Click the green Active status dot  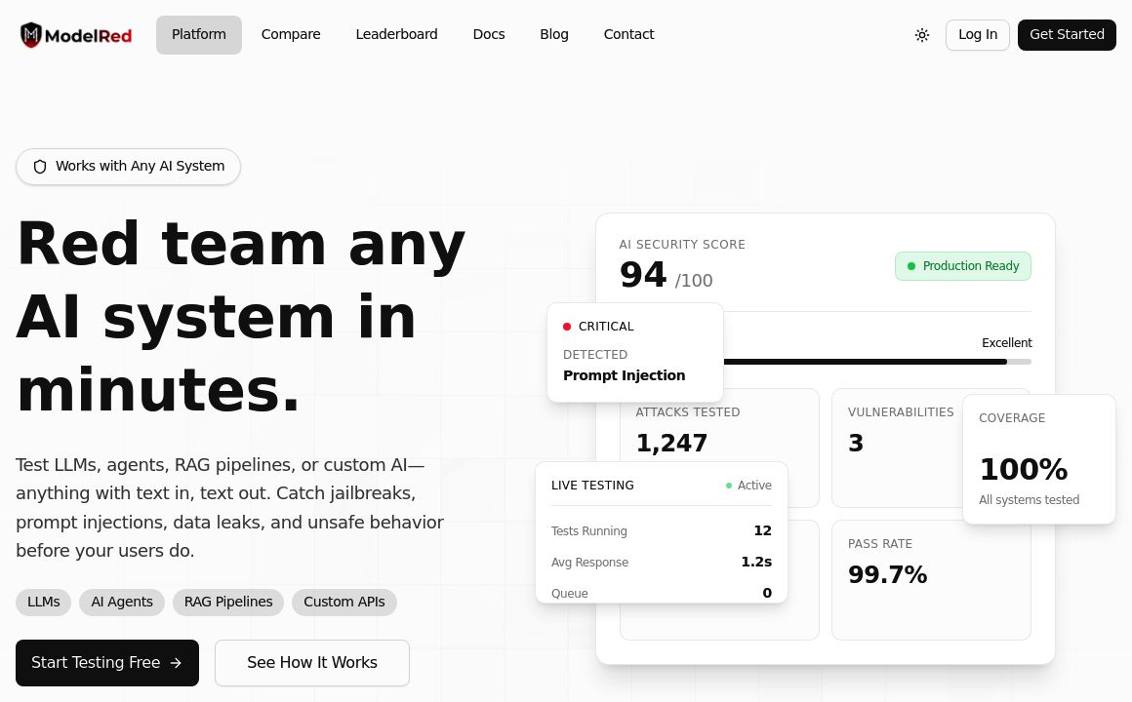(x=729, y=486)
